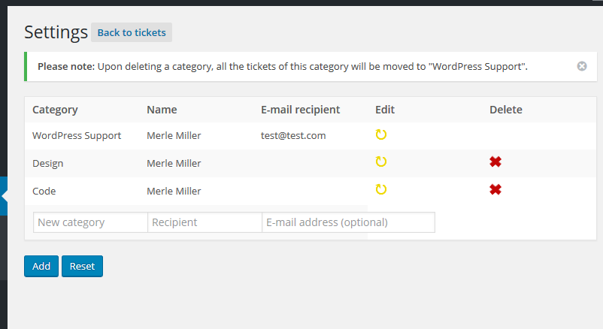
Task: Click the Edit column header
Action: tap(385, 110)
